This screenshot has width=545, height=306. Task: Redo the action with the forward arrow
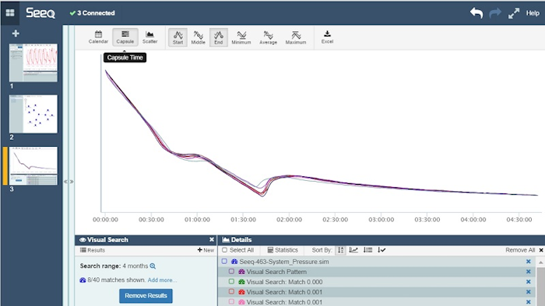tap(495, 13)
